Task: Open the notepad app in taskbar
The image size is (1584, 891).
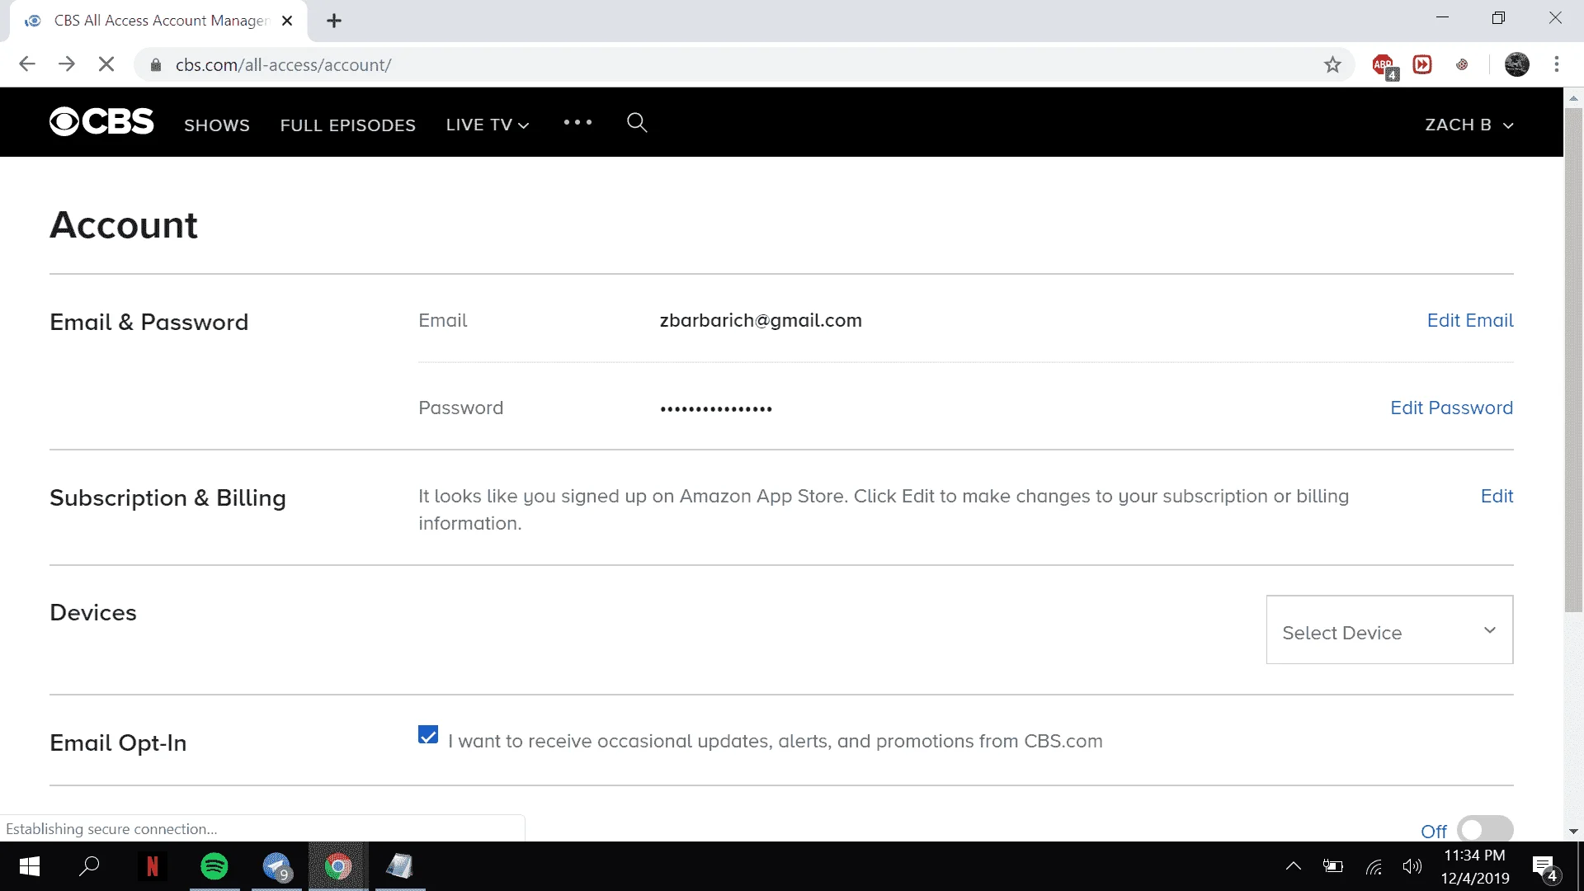Action: click(400, 866)
